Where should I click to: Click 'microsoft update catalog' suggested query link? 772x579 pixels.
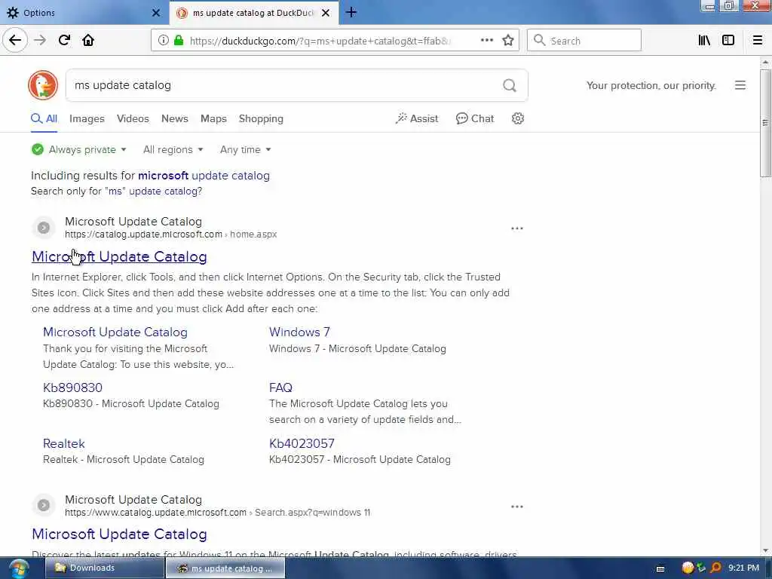tap(204, 175)
